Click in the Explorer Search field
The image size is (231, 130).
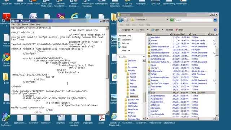(194, 20)
